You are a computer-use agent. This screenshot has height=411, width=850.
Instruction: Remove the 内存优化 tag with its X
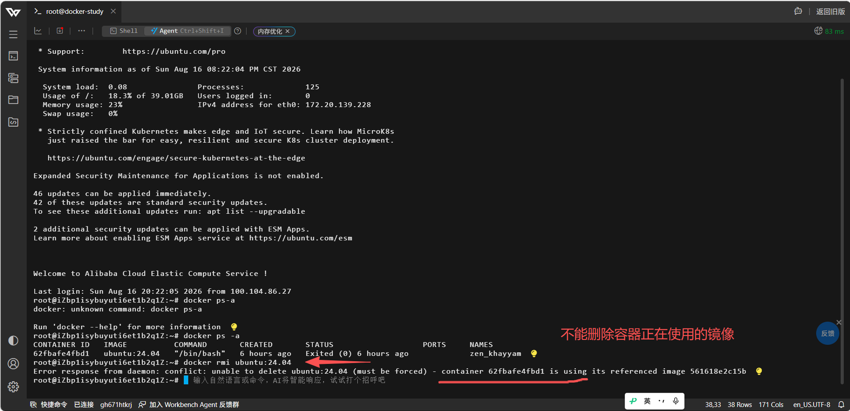(288, 31)
